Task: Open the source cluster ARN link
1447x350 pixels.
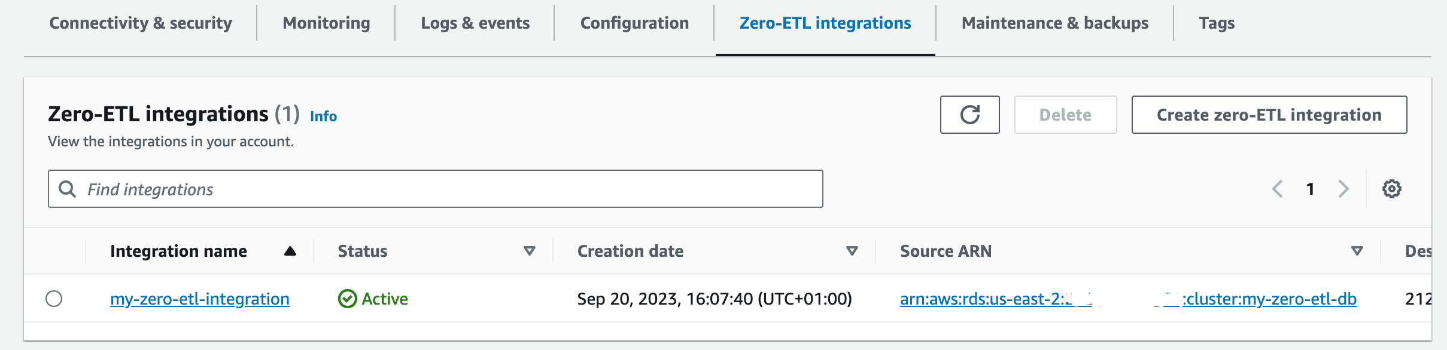Action: (x=1128, y=299)
